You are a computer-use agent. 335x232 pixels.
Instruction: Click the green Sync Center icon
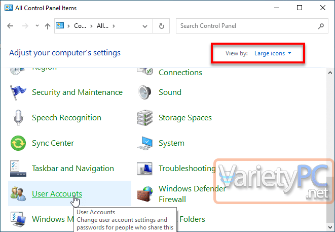click(x=18, y=143)
